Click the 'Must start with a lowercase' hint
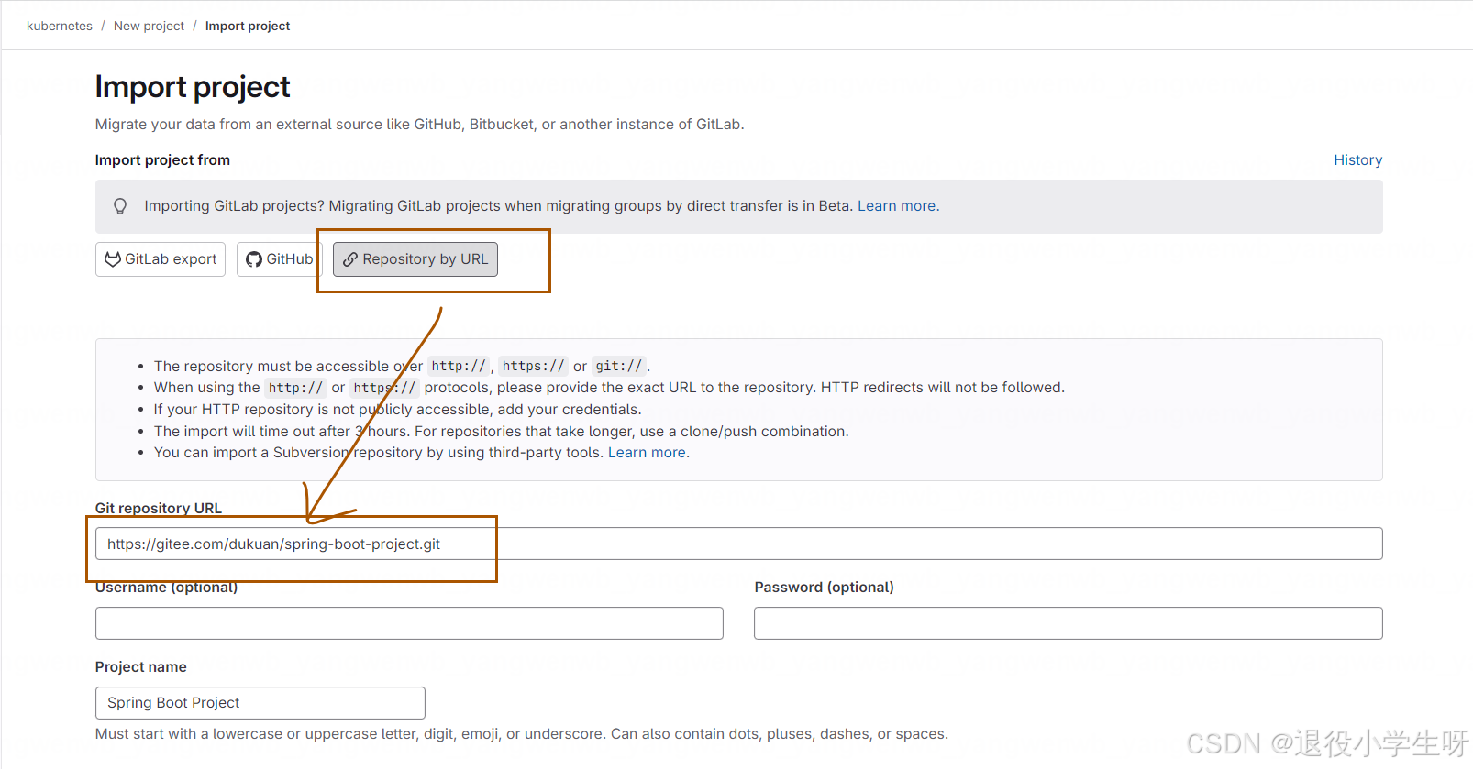This screenshot has height=769, width=1473. click(522, 734)
